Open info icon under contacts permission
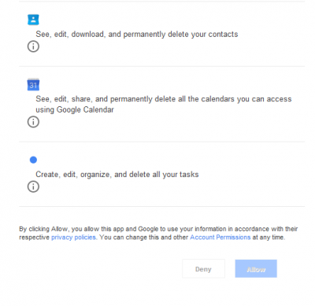 33,46
